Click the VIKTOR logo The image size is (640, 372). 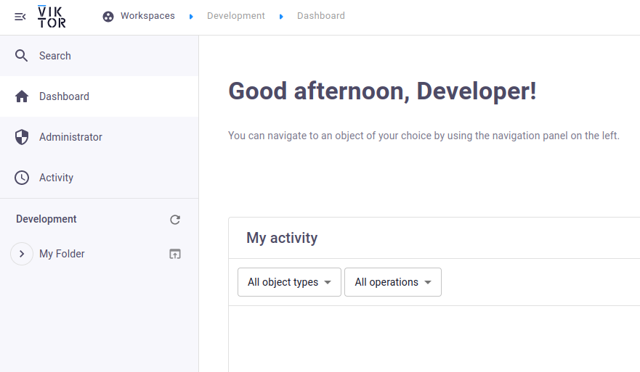point(52,16)
